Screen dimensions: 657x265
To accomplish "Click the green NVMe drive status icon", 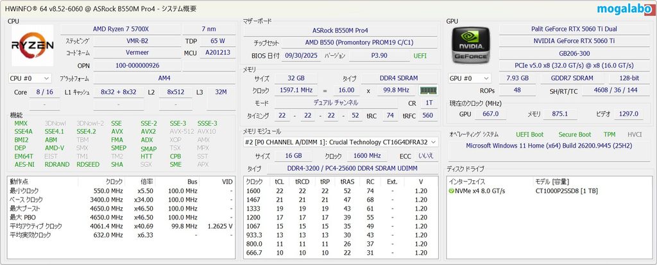I will pyautogui.click(x=451, y=191).
